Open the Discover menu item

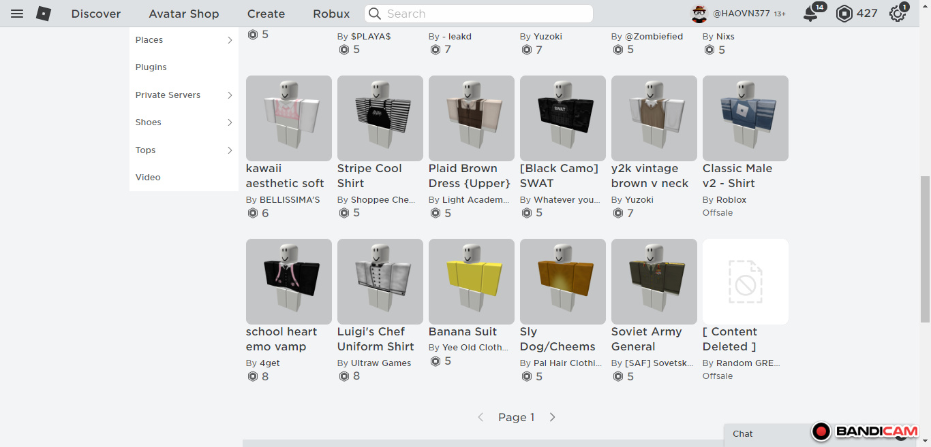click(96, 14)
